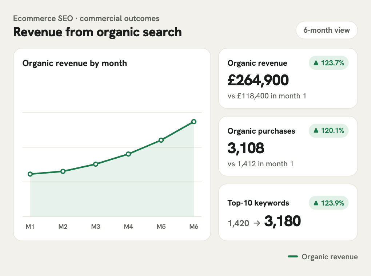Click the 'Organic revenue' card title
Viewport: 371px width, 276px height.
[258, 63]
